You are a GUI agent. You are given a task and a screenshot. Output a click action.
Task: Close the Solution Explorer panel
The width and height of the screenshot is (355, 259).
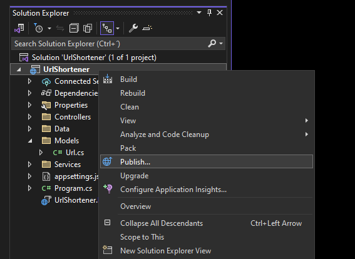220,13
